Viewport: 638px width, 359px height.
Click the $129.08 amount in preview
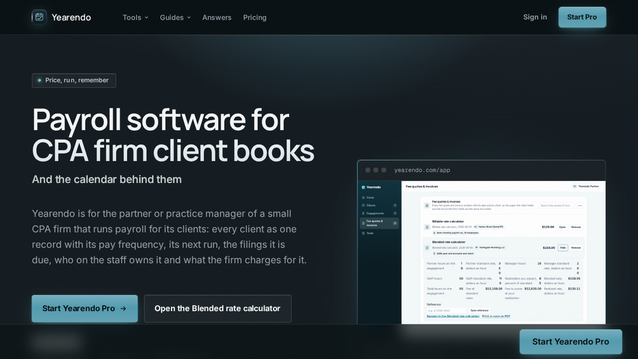point(548,227)
